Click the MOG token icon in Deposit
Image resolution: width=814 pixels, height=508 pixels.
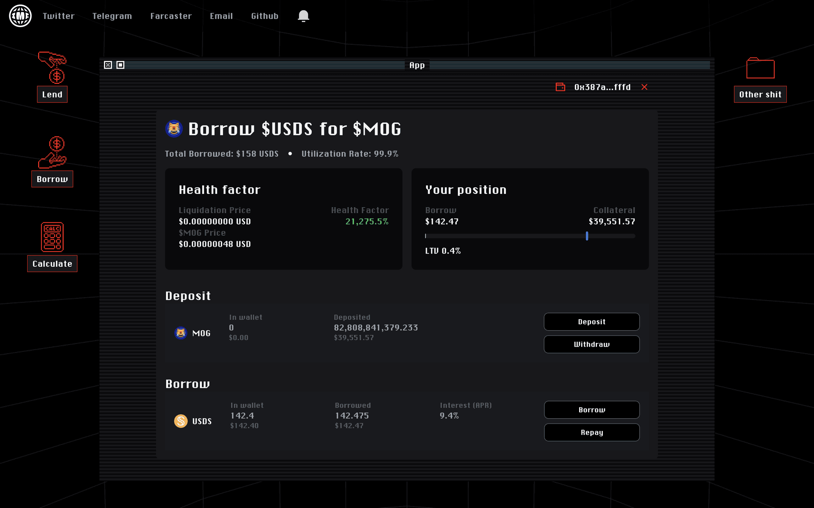[181, 333]
